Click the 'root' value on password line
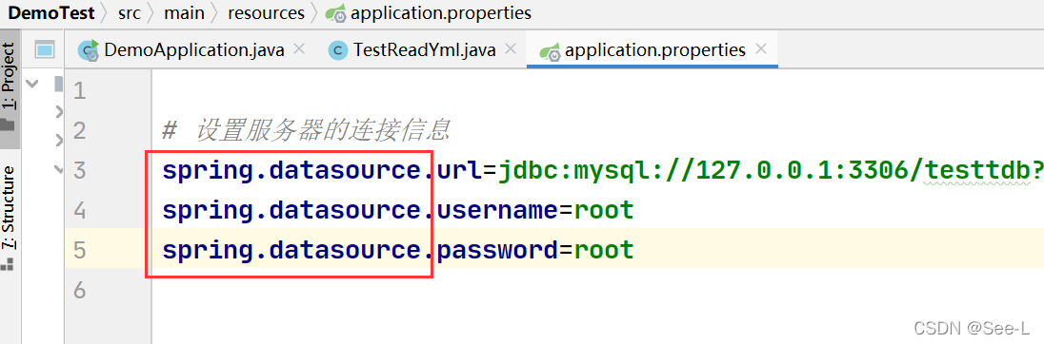The height and width of the screenshot is (344, 1044). point(604,250)
